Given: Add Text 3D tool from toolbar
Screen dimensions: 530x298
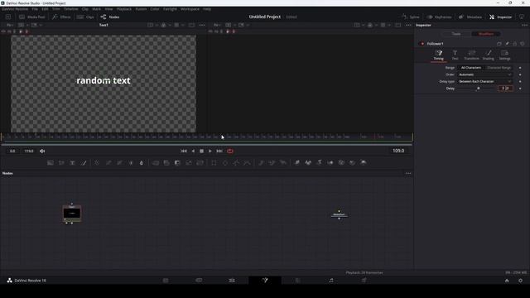Looking at the screenshot, I should tap(319, 163).
